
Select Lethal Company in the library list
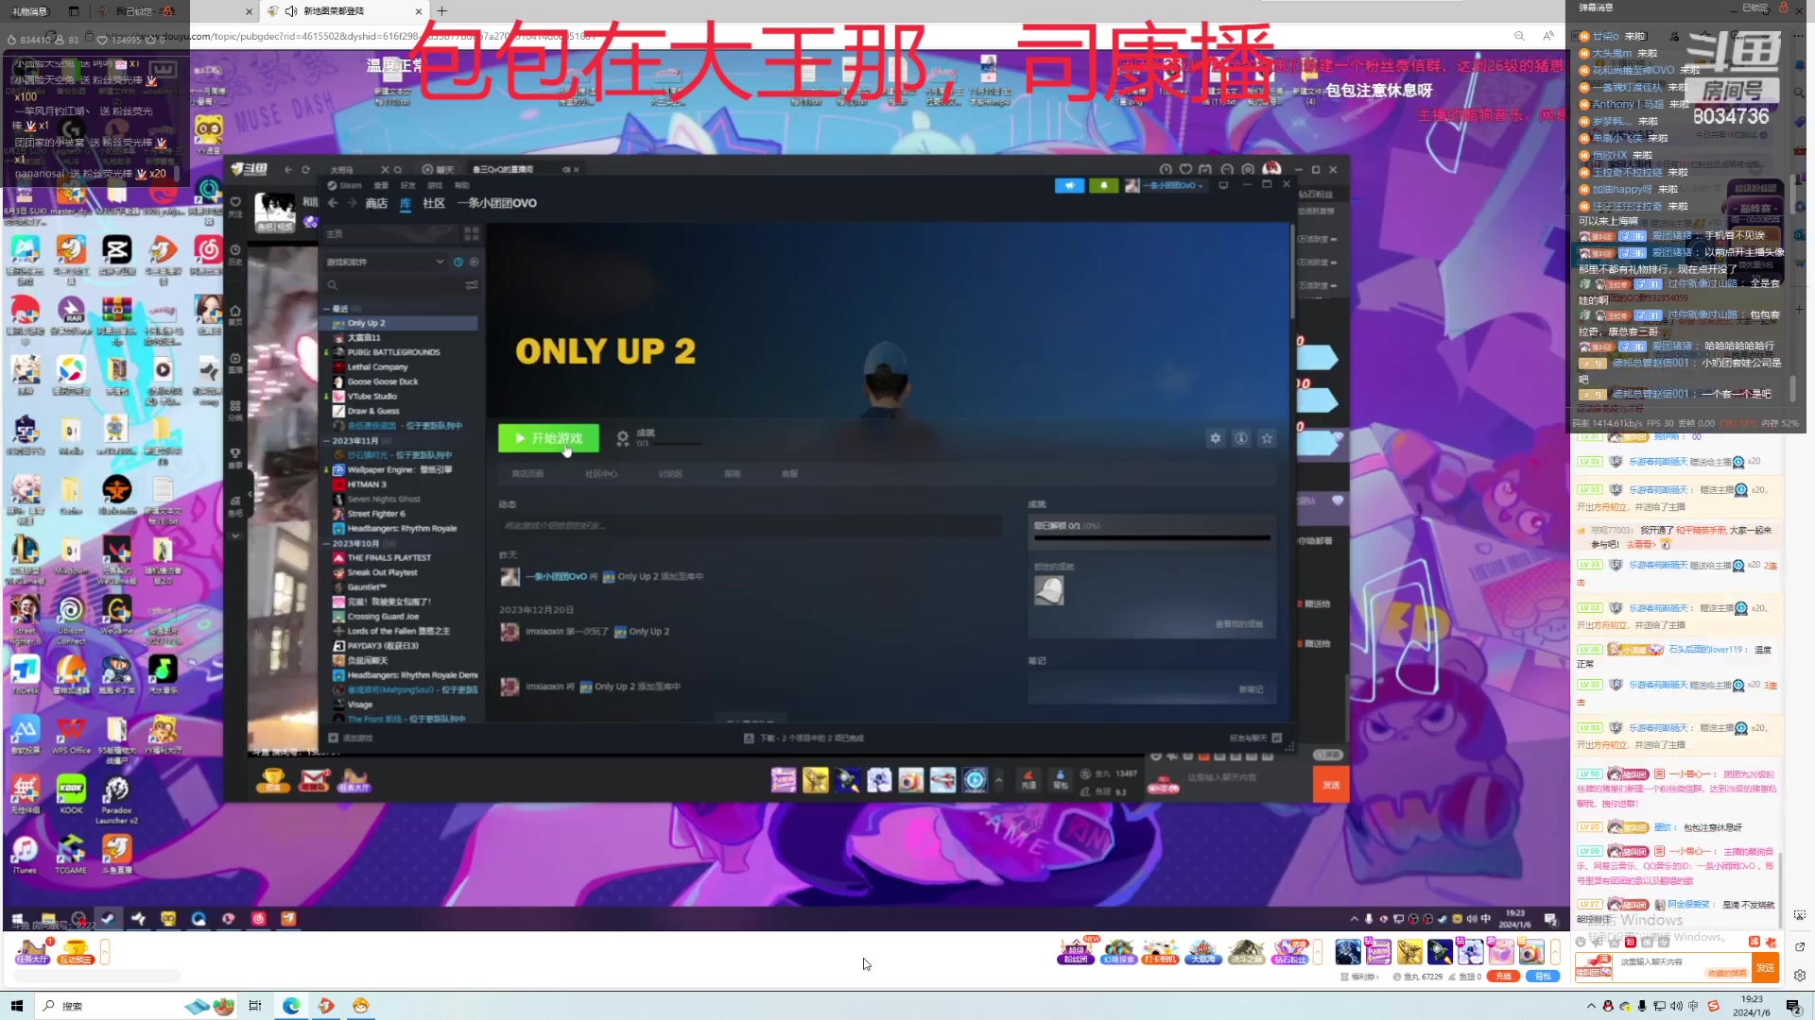401,367
